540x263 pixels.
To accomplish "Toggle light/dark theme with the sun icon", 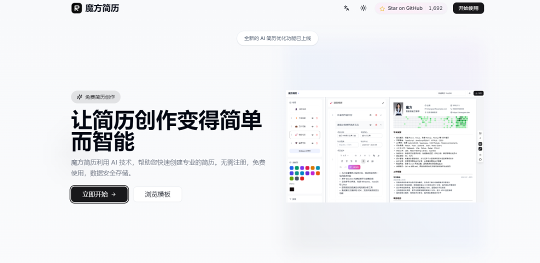I will [x=363, y=8].
